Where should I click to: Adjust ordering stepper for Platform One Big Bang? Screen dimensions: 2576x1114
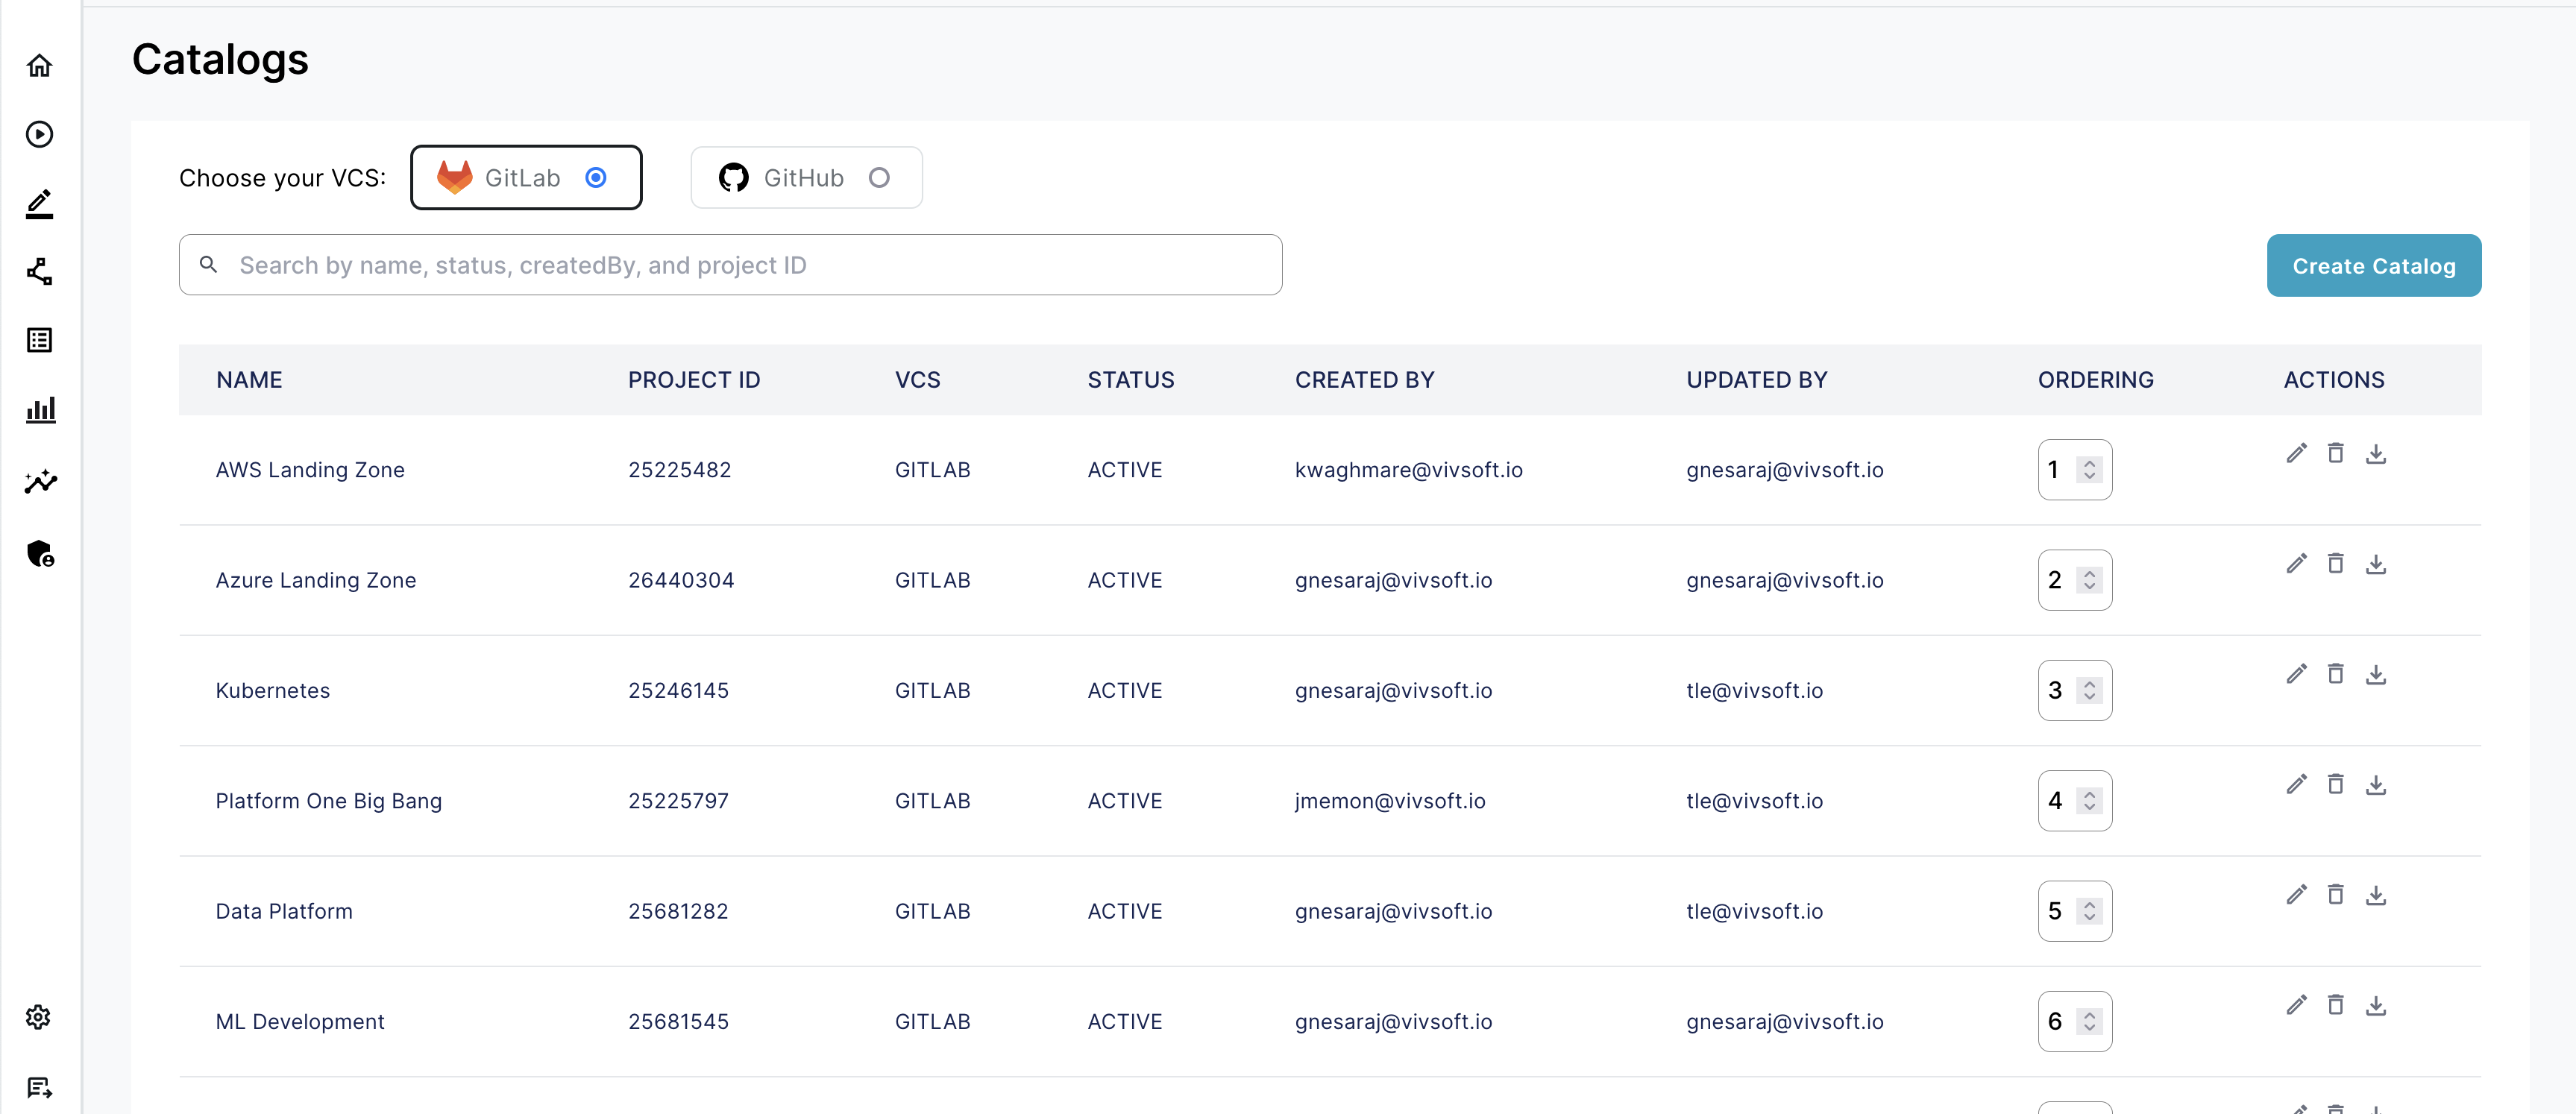[x=2089, y=801]
